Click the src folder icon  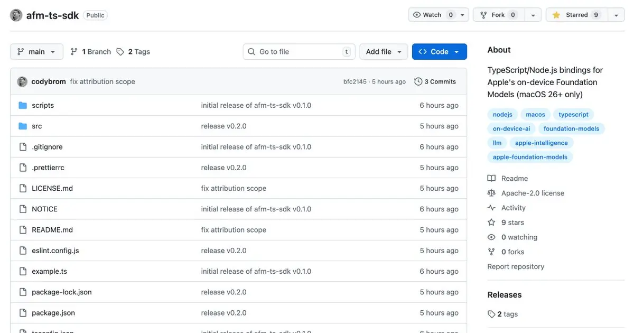click(x=23, y=126)
